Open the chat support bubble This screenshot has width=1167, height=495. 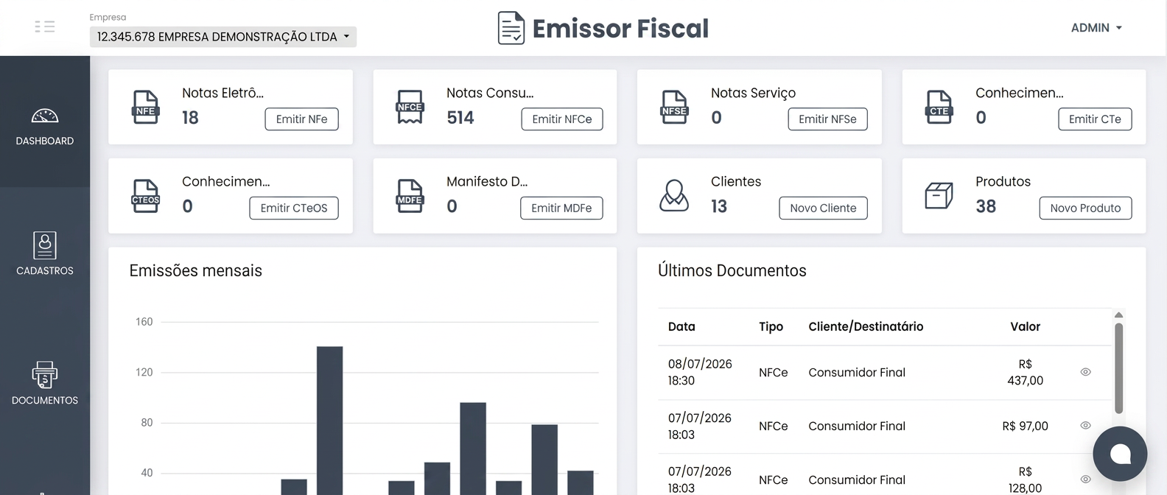tap(1120, 454)
